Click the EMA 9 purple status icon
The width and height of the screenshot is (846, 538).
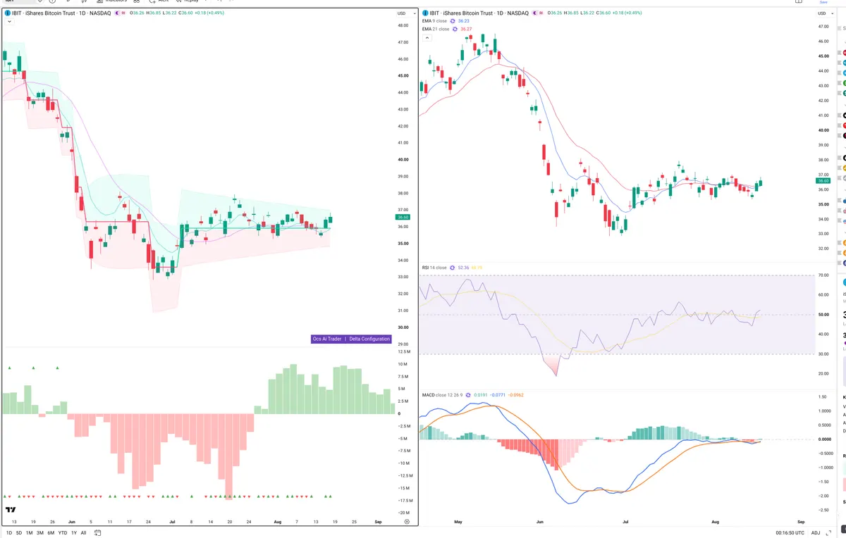pyautogui.click(x=453, y=21)
